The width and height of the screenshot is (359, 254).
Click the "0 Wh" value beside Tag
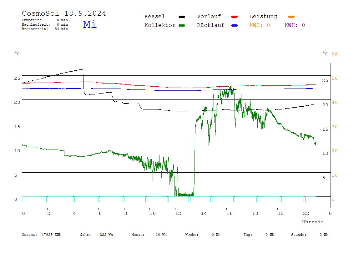point(270,235)
